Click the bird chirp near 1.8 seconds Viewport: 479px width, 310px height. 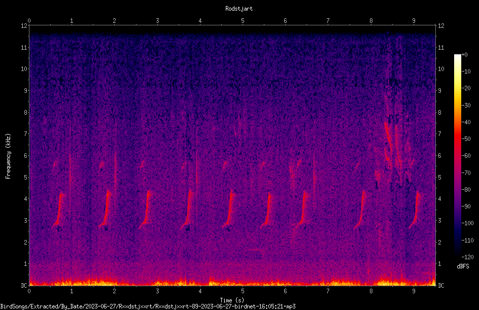click(105, 209)
